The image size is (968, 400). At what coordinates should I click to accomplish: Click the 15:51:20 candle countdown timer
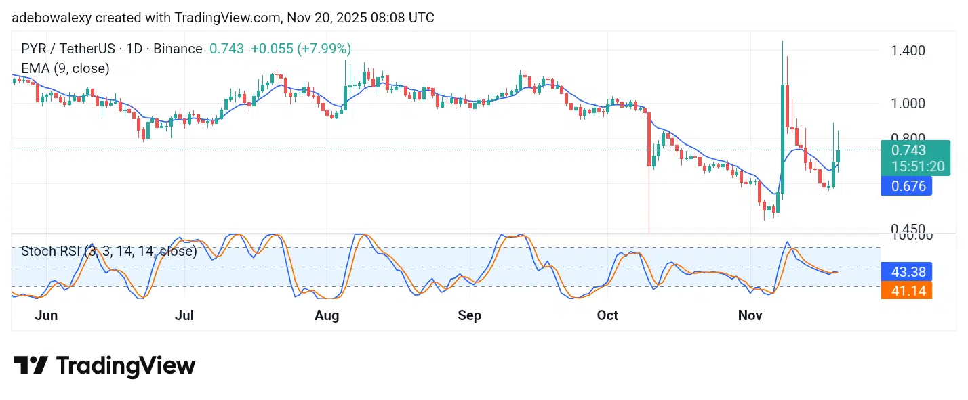coord(915,166)
